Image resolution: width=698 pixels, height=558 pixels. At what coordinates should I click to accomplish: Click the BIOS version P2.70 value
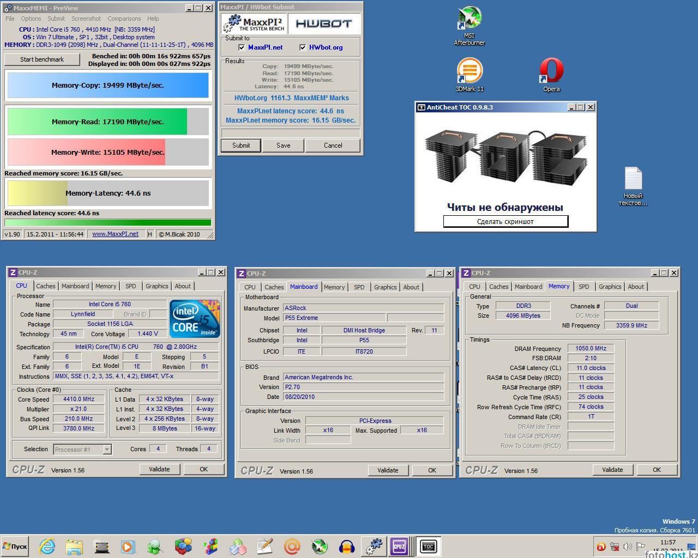(x=363, y=387)
